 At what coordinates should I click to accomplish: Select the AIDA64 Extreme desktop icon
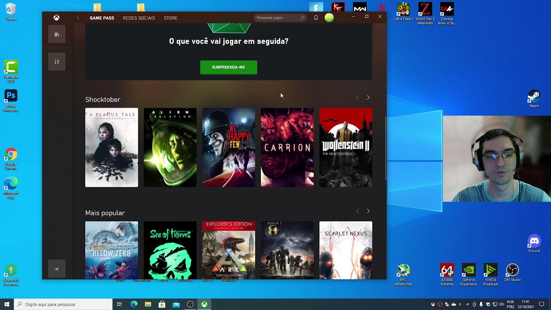click(x=447, y=275)
